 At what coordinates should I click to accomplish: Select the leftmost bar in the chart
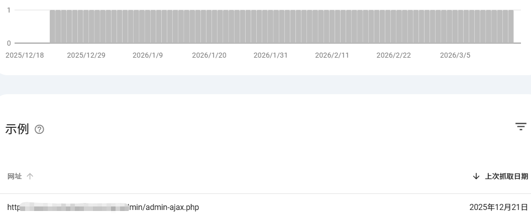point(52,27)
